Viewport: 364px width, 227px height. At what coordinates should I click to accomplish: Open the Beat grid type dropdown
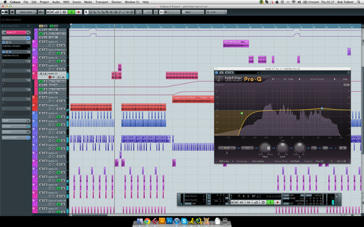193,12
